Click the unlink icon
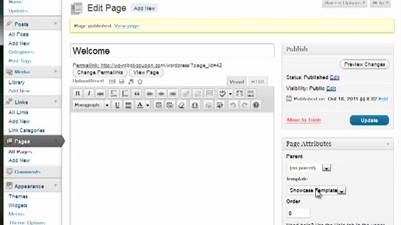The image size is (401, 225). (197, 93)
